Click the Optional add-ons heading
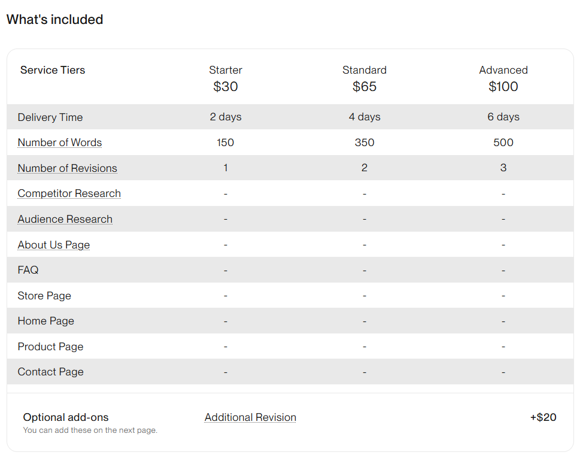 click(x=66, y=417)
